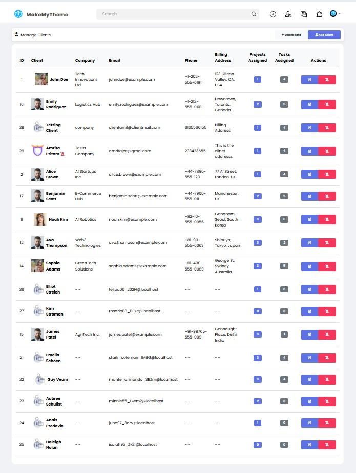Sort table by Client column header
The image size is (356, 473).
tap(37, 61)
